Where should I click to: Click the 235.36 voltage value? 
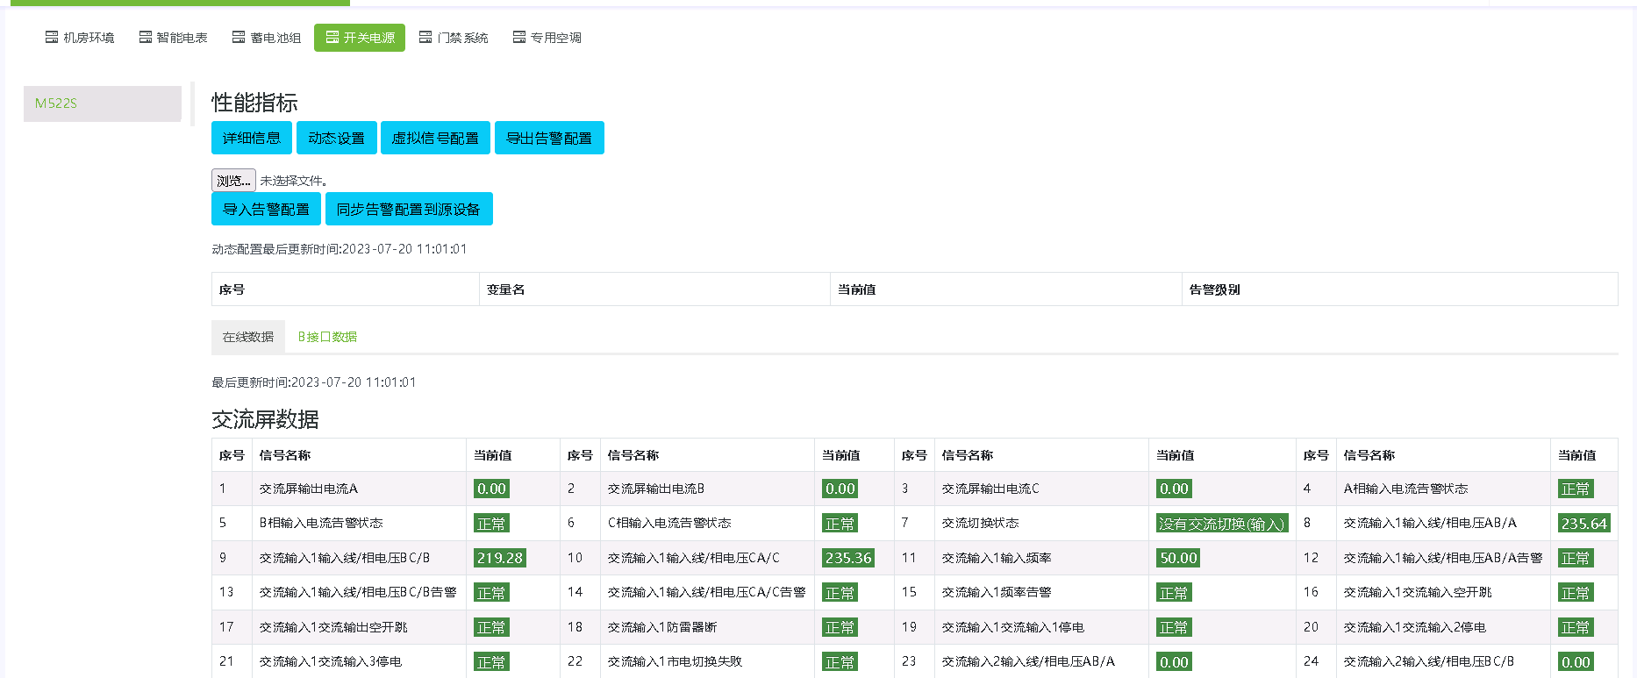848,558
